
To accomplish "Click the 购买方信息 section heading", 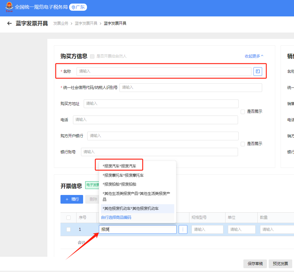I will coord(74,56).
